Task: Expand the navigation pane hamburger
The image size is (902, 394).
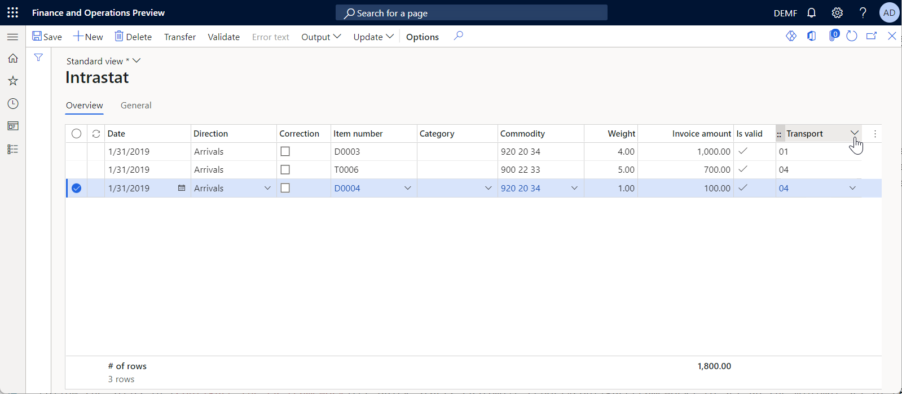Action: (x=12, y=37)
